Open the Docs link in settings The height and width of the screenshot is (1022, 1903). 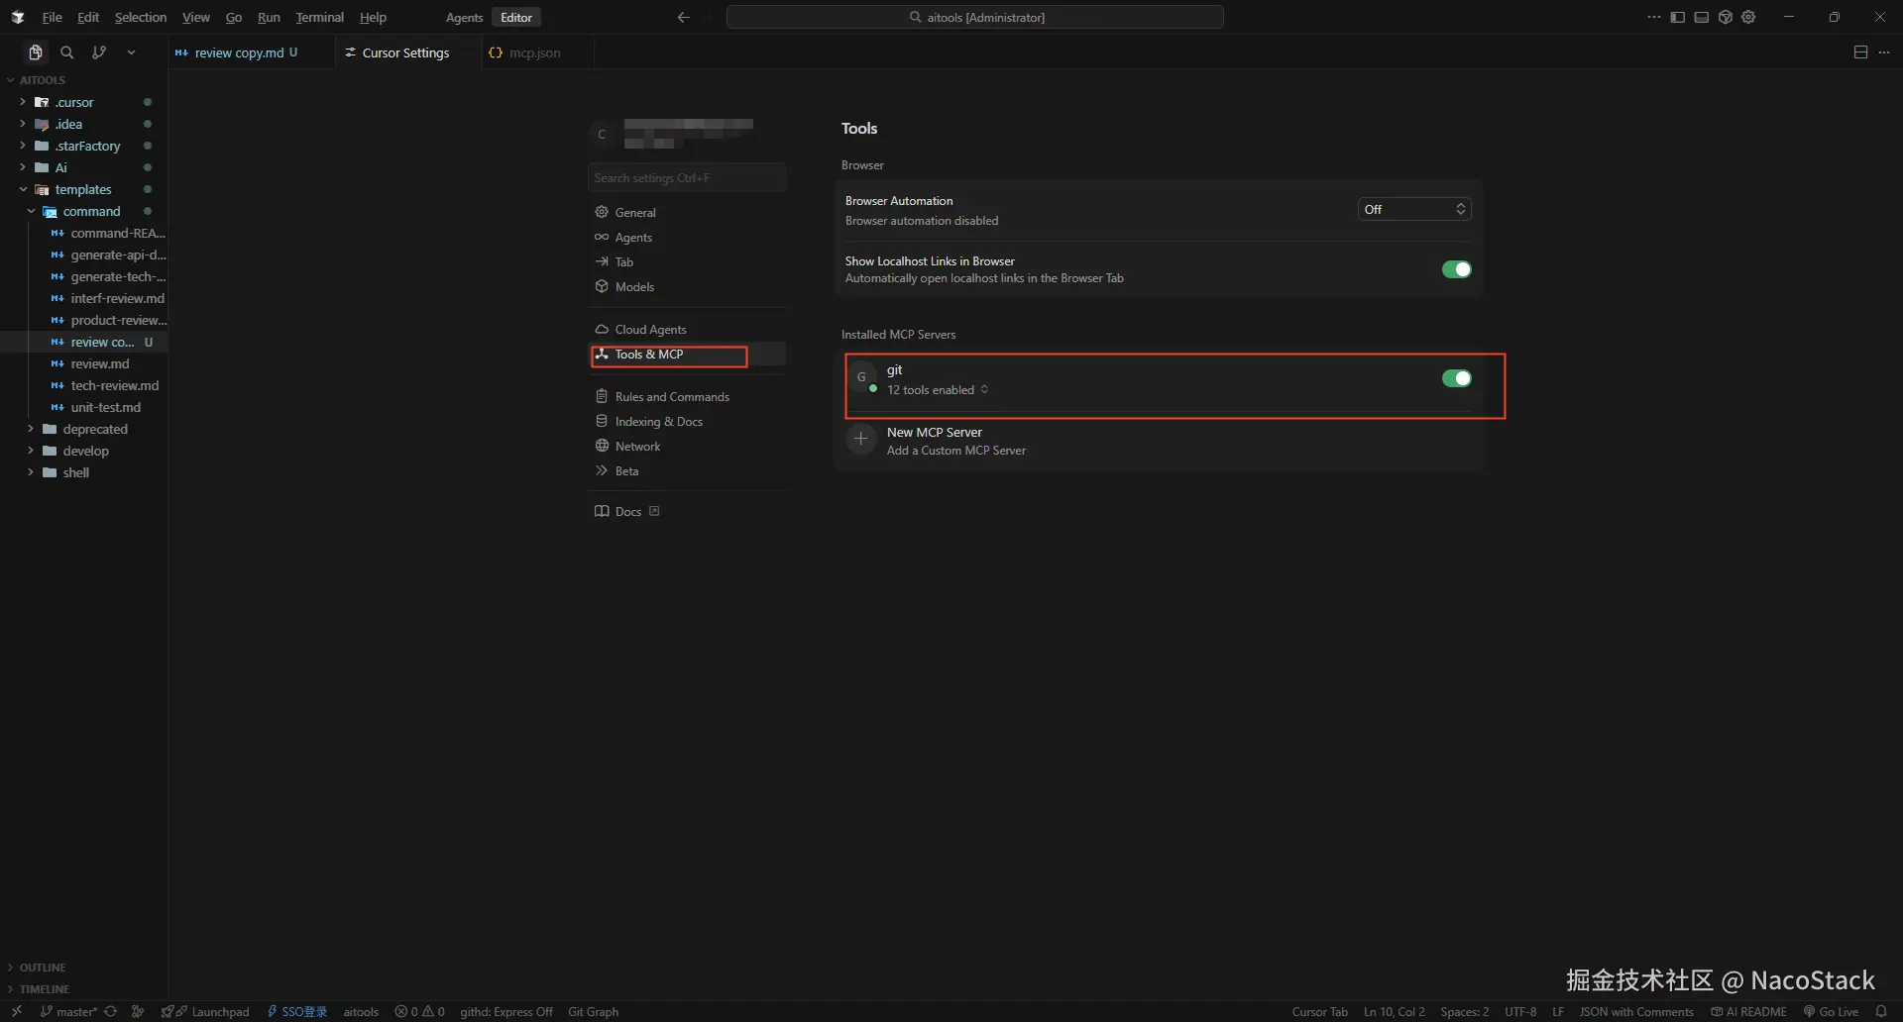[627, 511]
